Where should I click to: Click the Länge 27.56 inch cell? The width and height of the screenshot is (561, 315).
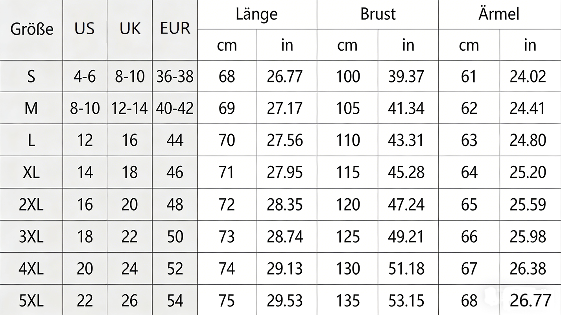[x=285, y=141]
